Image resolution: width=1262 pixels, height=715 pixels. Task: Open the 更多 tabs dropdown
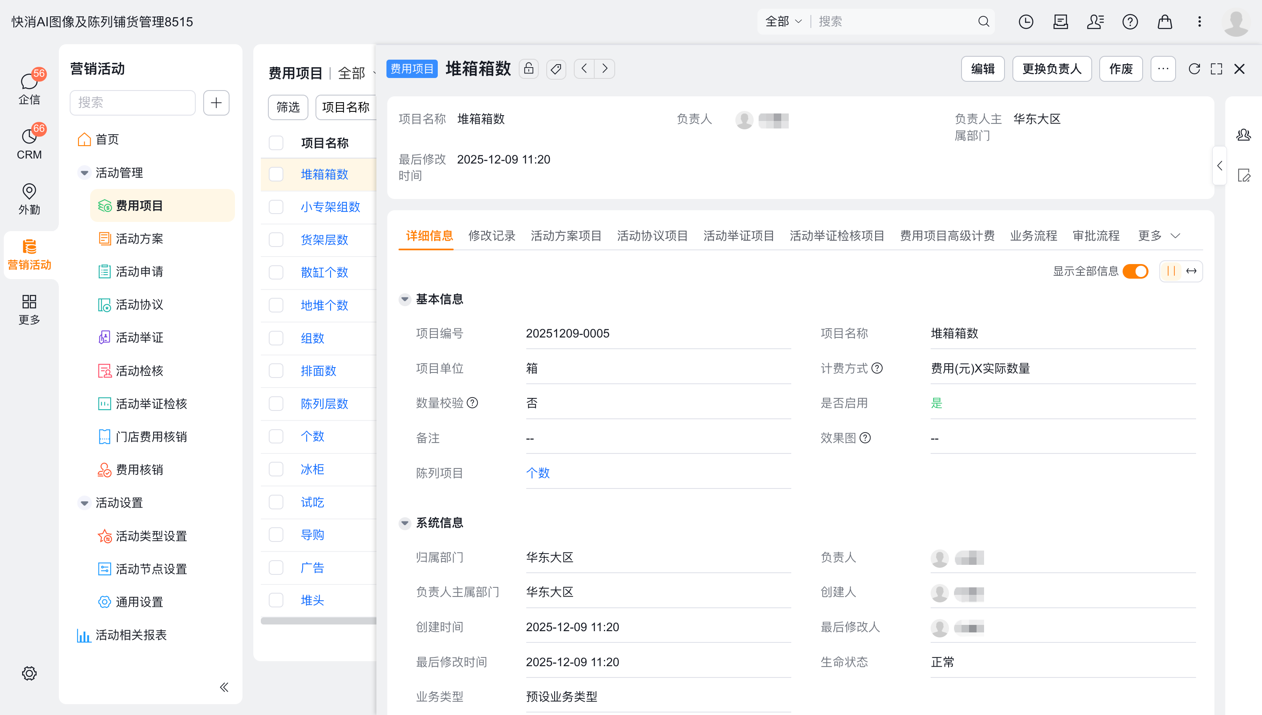[1159, 236]
